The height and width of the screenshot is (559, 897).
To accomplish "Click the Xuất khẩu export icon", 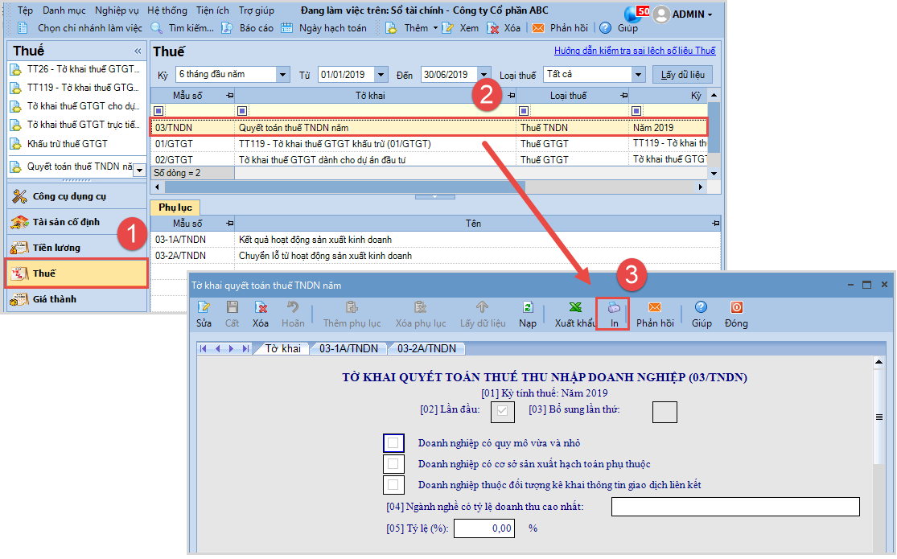I will [x=575, y=313].
